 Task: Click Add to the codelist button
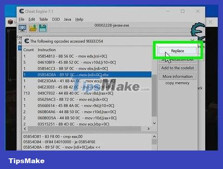click(x=177, y=68)
